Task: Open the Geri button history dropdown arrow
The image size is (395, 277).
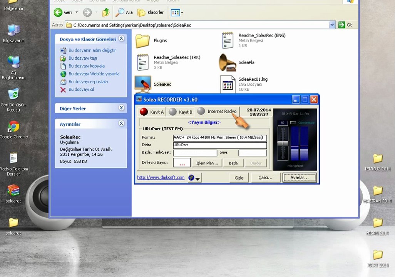Action: click(x=77, y=12)
